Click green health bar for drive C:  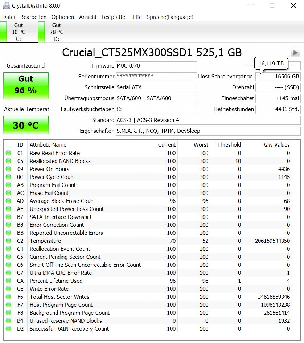click(4, 32)
